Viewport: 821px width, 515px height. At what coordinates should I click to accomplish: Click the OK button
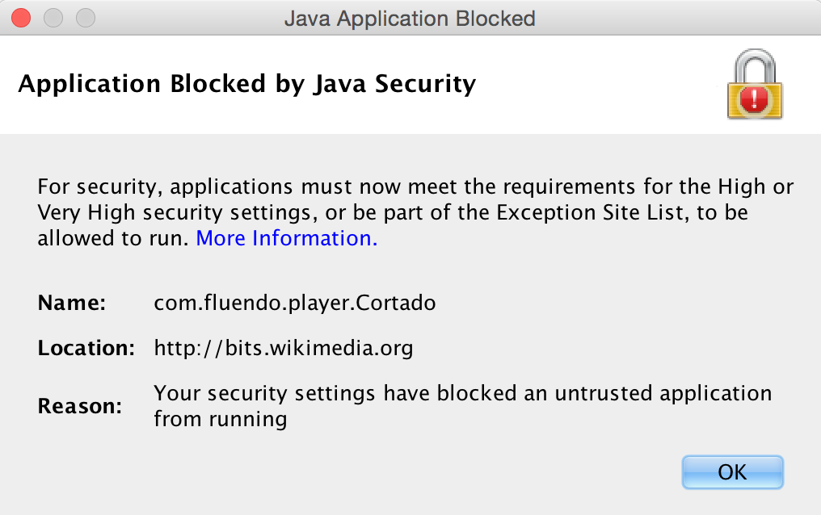(x=732, y=472)
